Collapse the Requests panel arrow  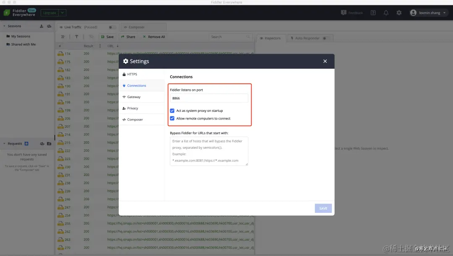4,143
